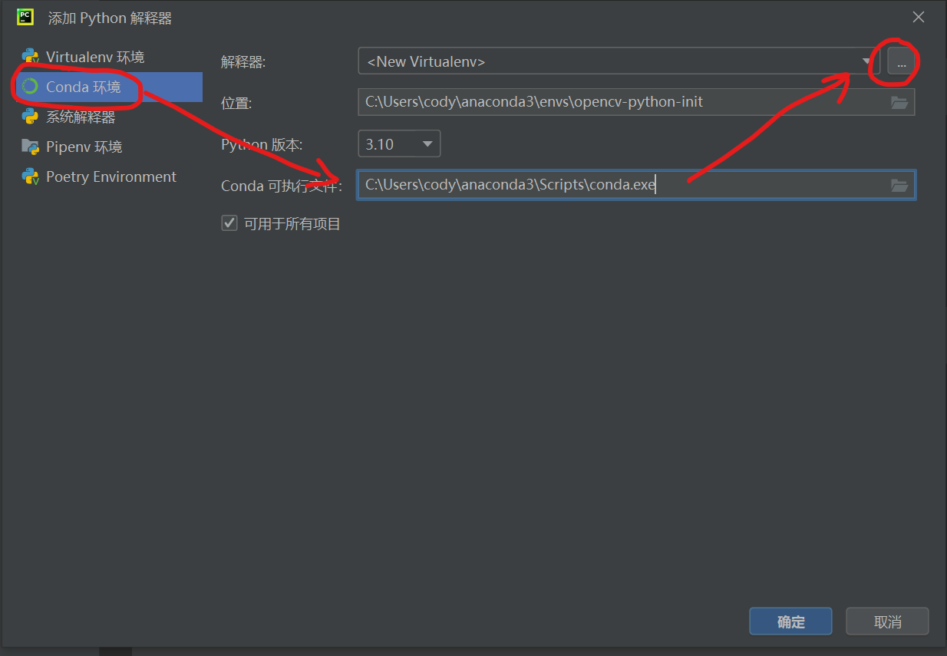Click folder browse icon for Conda executable

coord(899,185)
